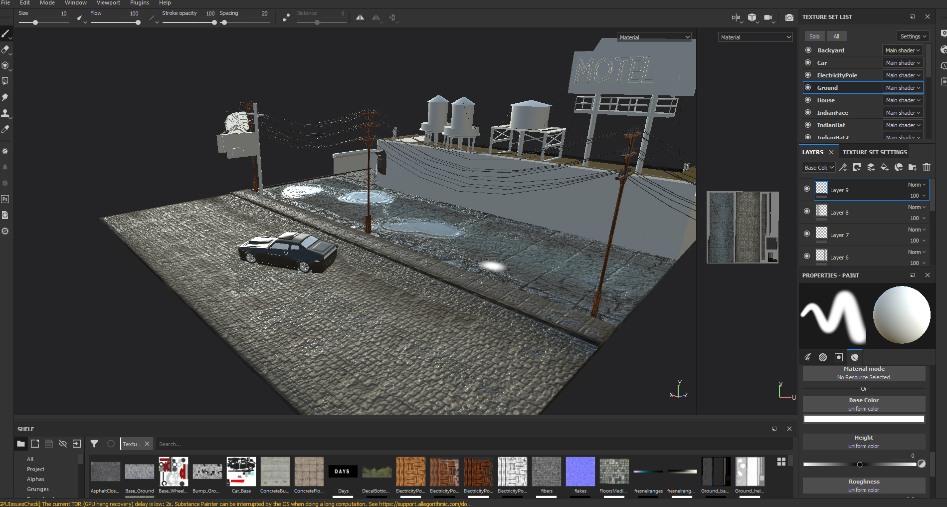Viewport: 947px width, 507px height.
Task: Select the Car texture set radio button
Action: 808,63
